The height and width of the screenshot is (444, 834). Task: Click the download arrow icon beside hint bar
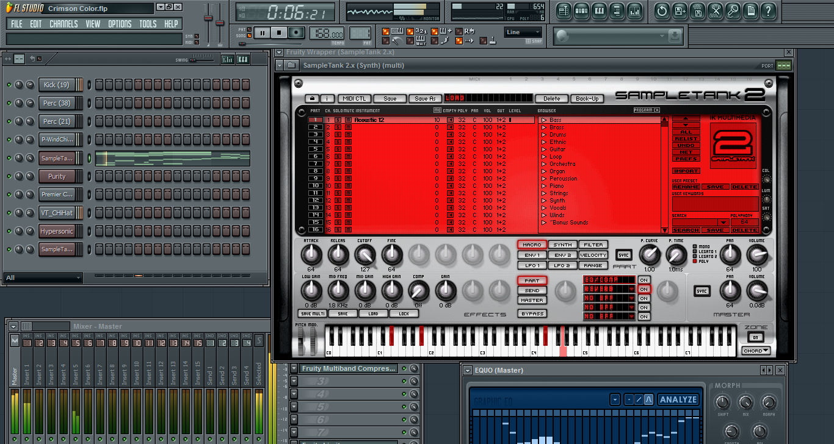click(x=675, y=37)
